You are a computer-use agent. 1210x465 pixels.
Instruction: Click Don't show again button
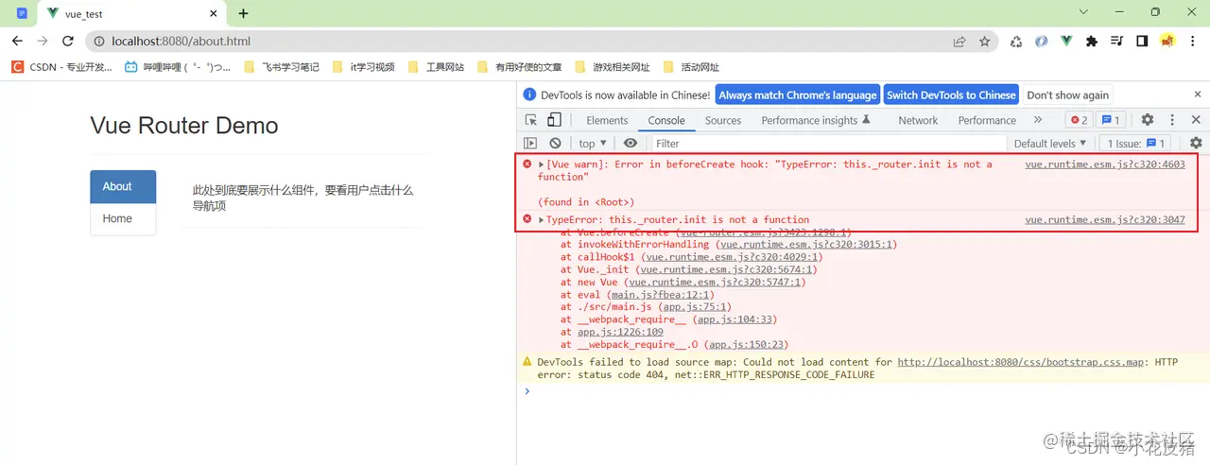(1068, 95)
